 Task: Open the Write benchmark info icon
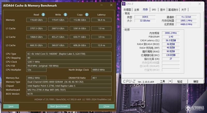point(65,15)
